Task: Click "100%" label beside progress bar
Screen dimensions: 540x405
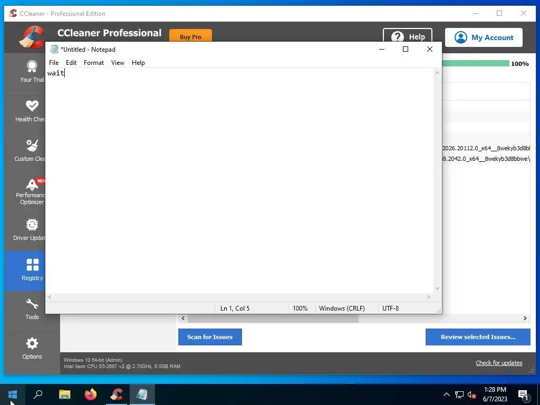Action: [519, 64]
